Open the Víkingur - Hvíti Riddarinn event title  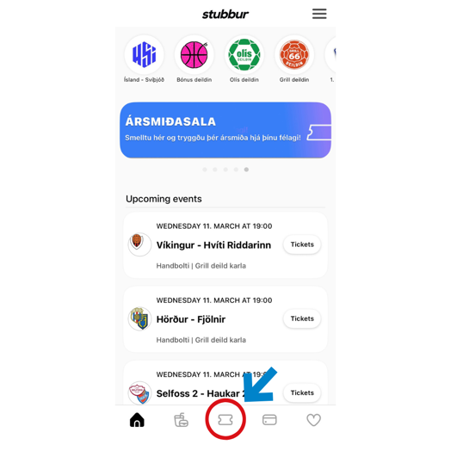pyautogui.click(x=213, y=245)
